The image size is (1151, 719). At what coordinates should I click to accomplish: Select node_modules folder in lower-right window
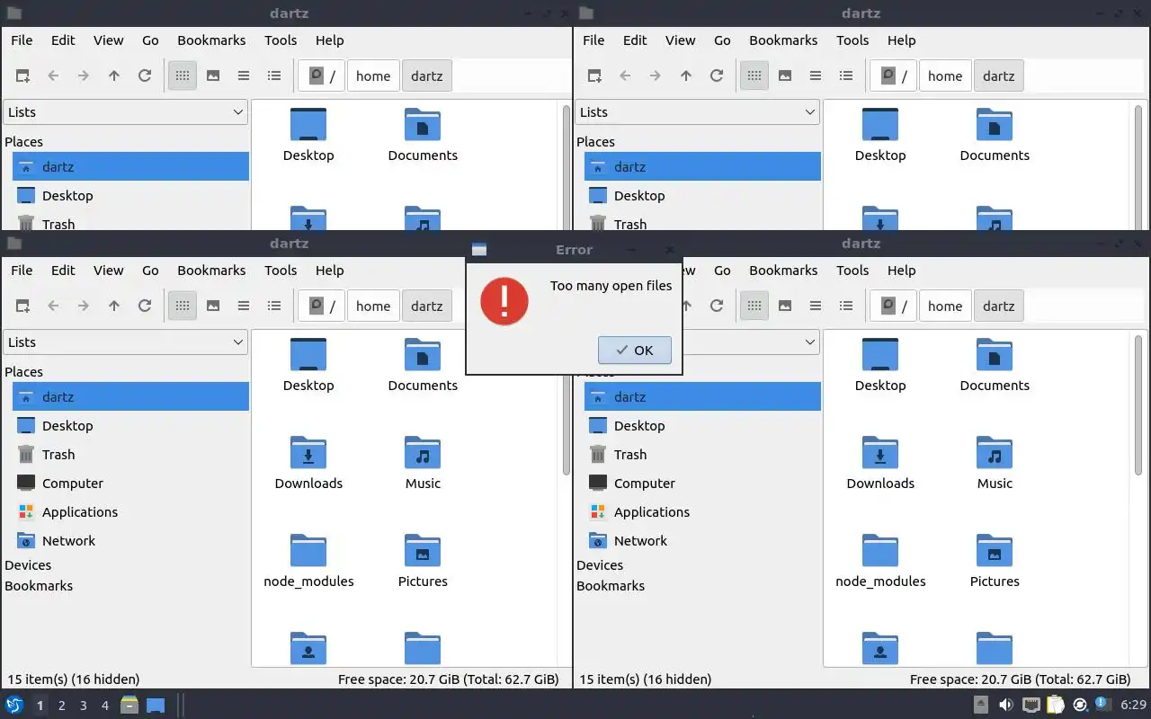(x=880, y=562)
